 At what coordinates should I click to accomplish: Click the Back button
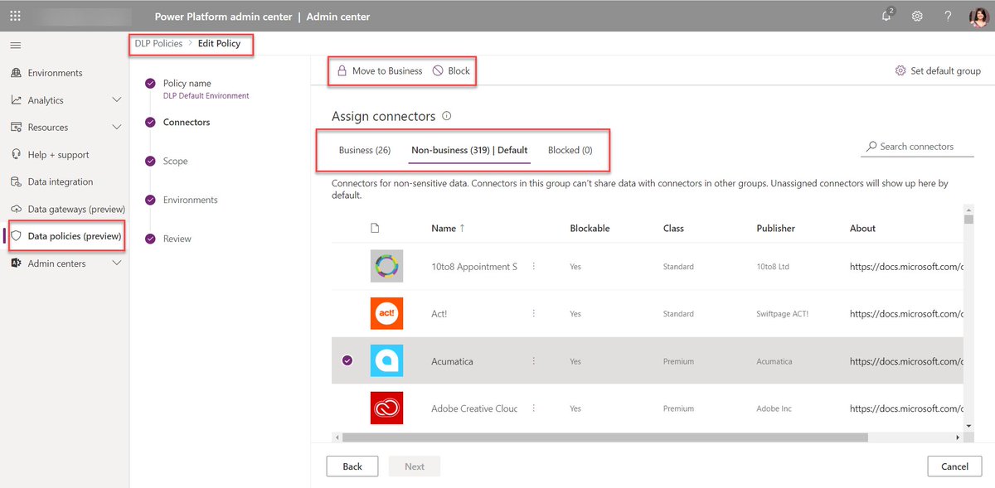click(352, 466)
